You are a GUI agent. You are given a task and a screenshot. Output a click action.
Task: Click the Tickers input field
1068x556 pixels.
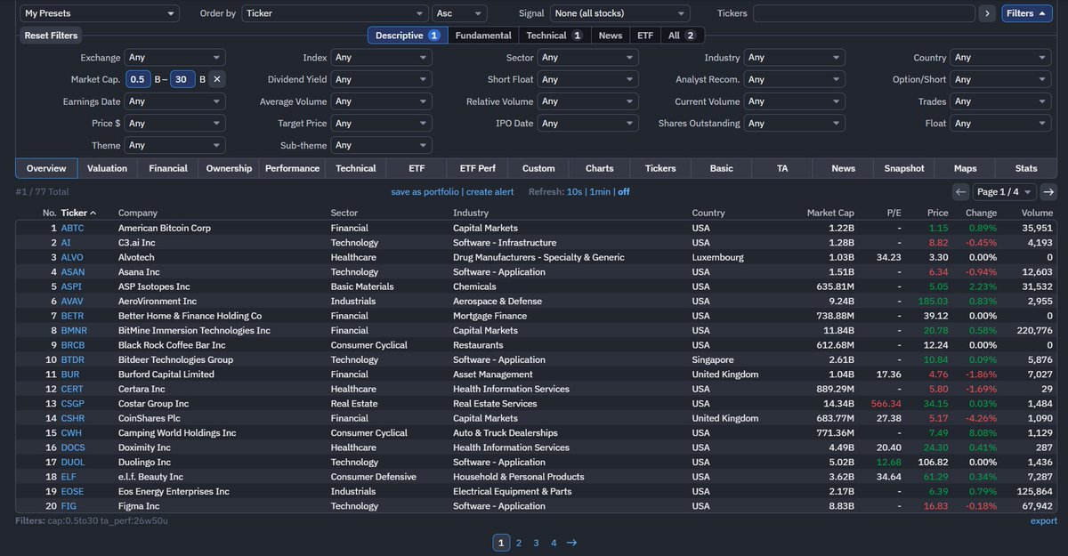[863, 13]
